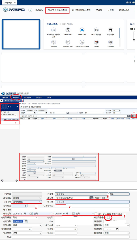Click the 행사명 input field
The width and height of the screenshot is (137, 240).
tap(92, 202)
